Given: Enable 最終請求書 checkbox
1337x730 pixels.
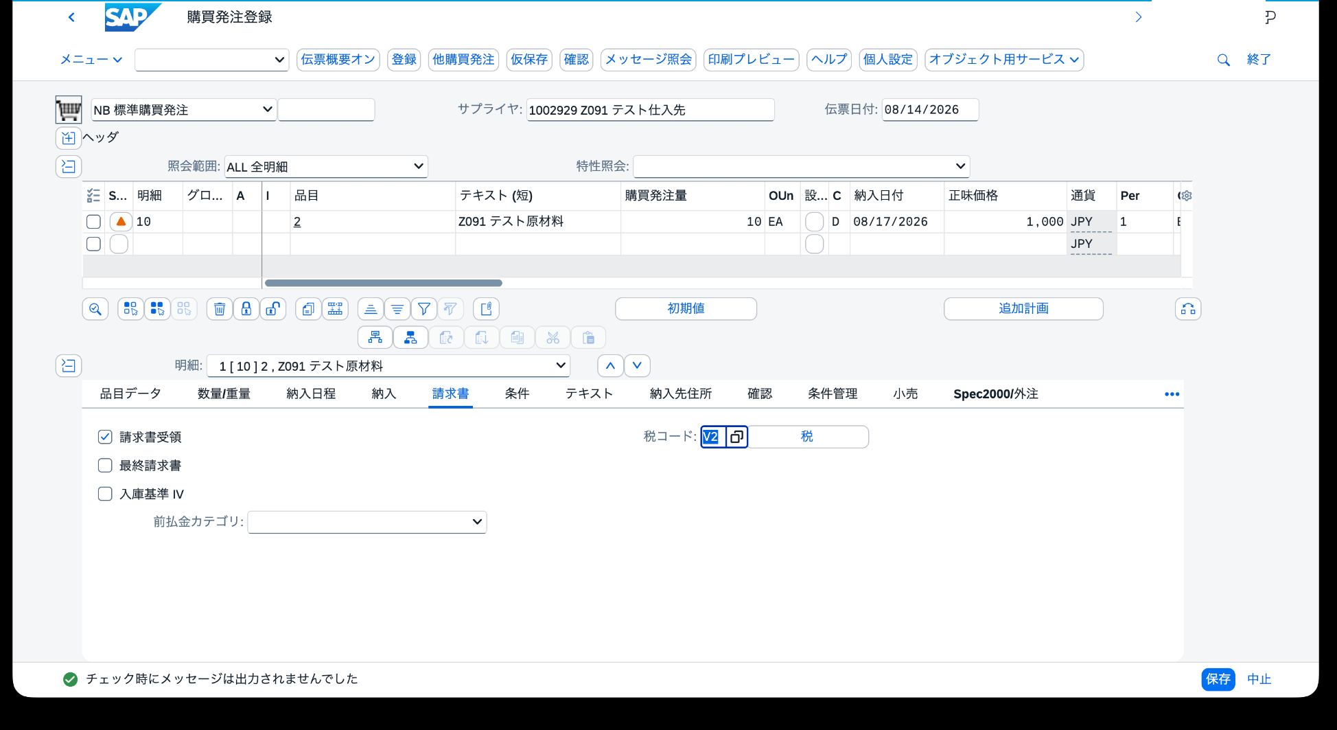Looking at the screenshot, I should 105,466.
